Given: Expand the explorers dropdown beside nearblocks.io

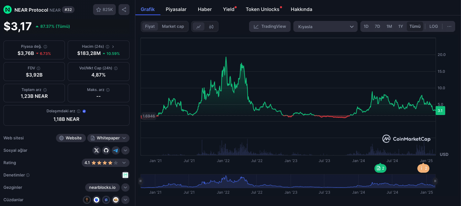Looking at the screenshot, I should [125, 187].
